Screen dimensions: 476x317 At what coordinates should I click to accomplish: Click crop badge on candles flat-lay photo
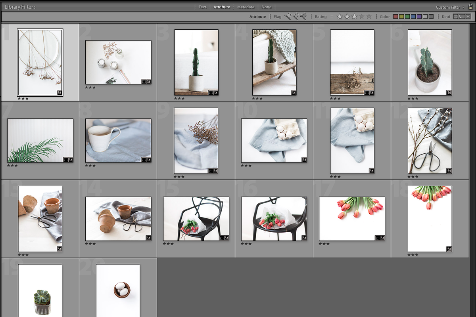144,82
